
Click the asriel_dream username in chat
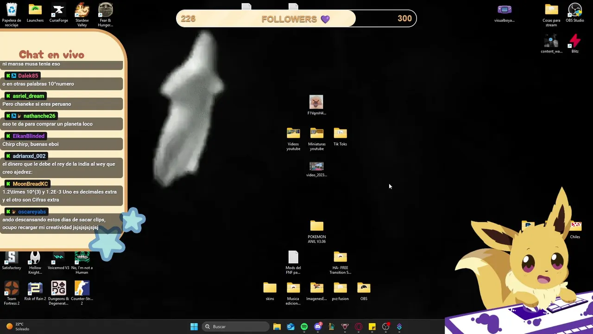[x=28, y=96]
